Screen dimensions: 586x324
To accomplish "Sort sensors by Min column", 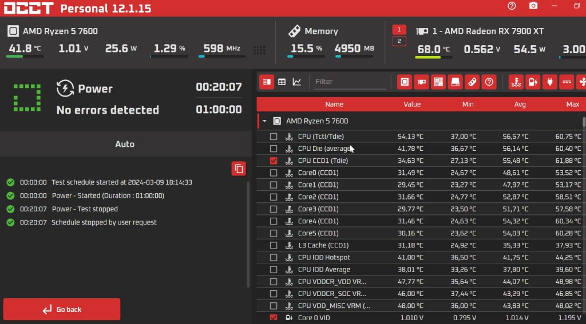I will pos(468,105).
